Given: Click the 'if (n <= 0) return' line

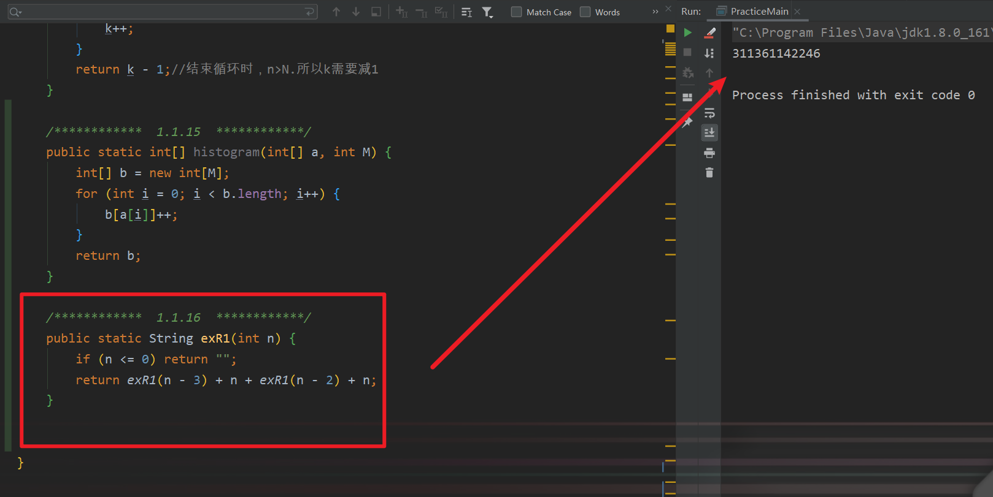Looking at the screenshot, I should click(156, 359).
